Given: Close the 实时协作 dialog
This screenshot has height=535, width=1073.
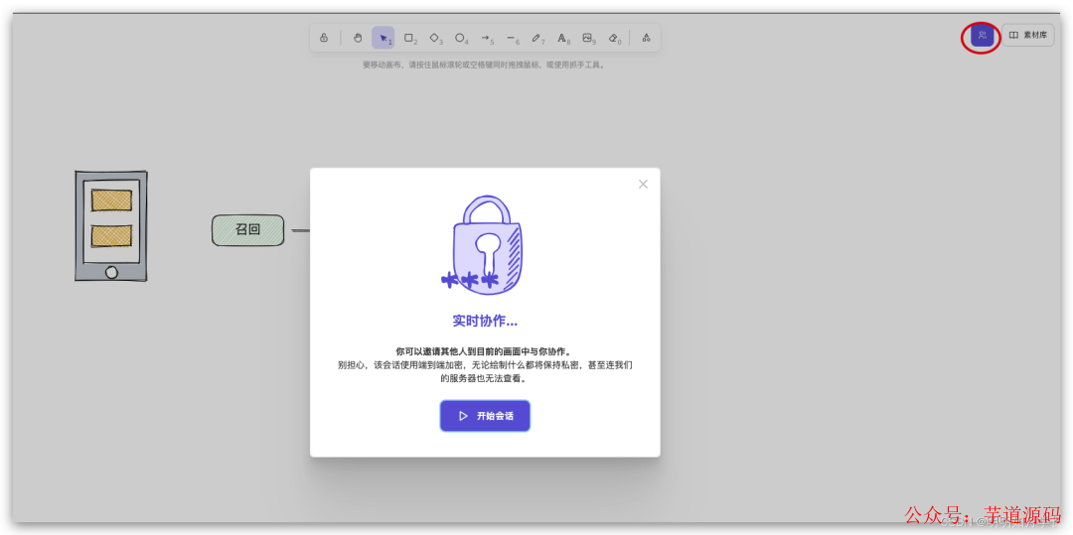Looking at the screenshot, I should pyautogui.click(x=643, y=184).
